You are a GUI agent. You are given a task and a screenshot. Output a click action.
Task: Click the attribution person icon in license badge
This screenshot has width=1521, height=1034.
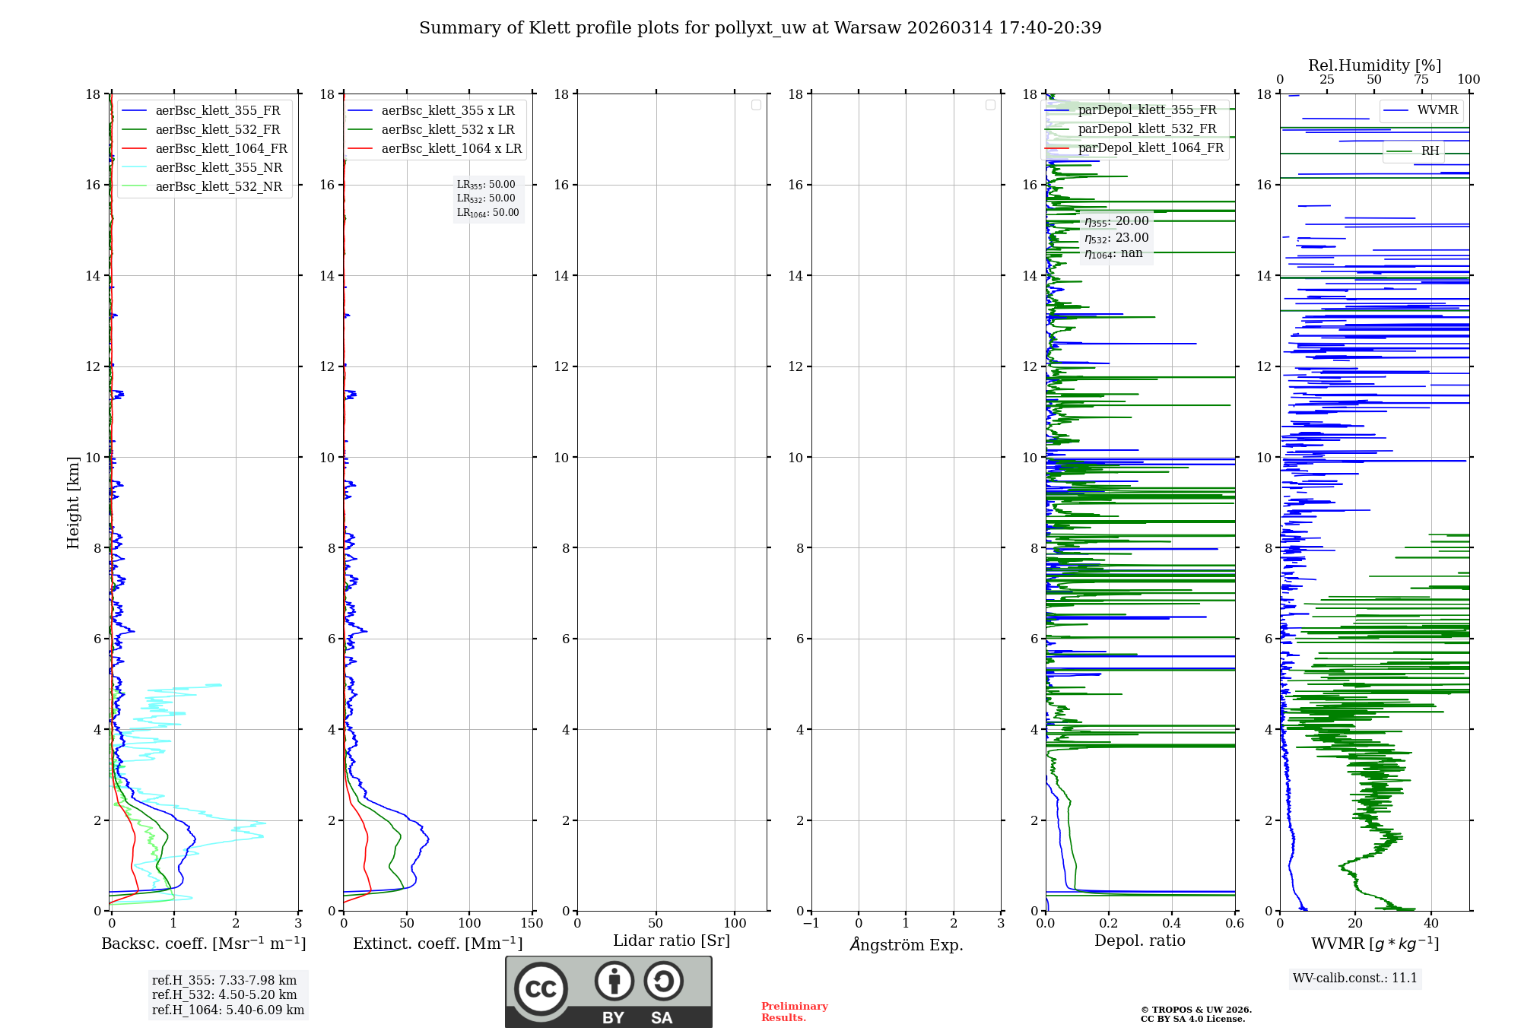(614, 981)
